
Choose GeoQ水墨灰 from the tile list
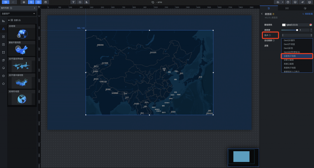click(297, 40)
